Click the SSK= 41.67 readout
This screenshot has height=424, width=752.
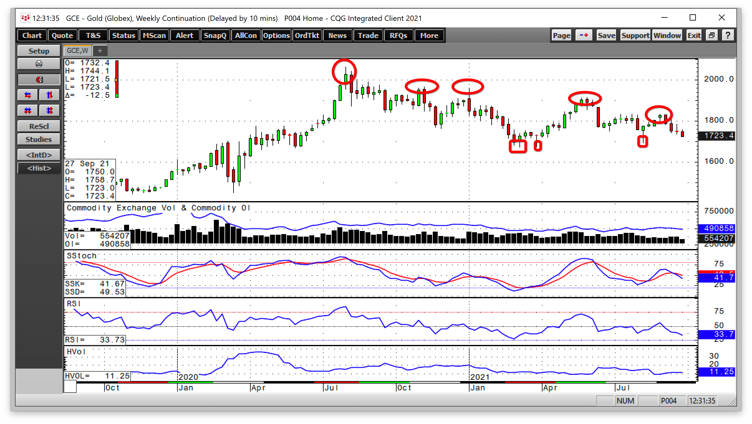point(95,284)
